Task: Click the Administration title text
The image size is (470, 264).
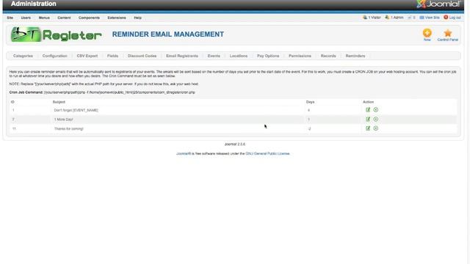Action: [x=34, y=4]
